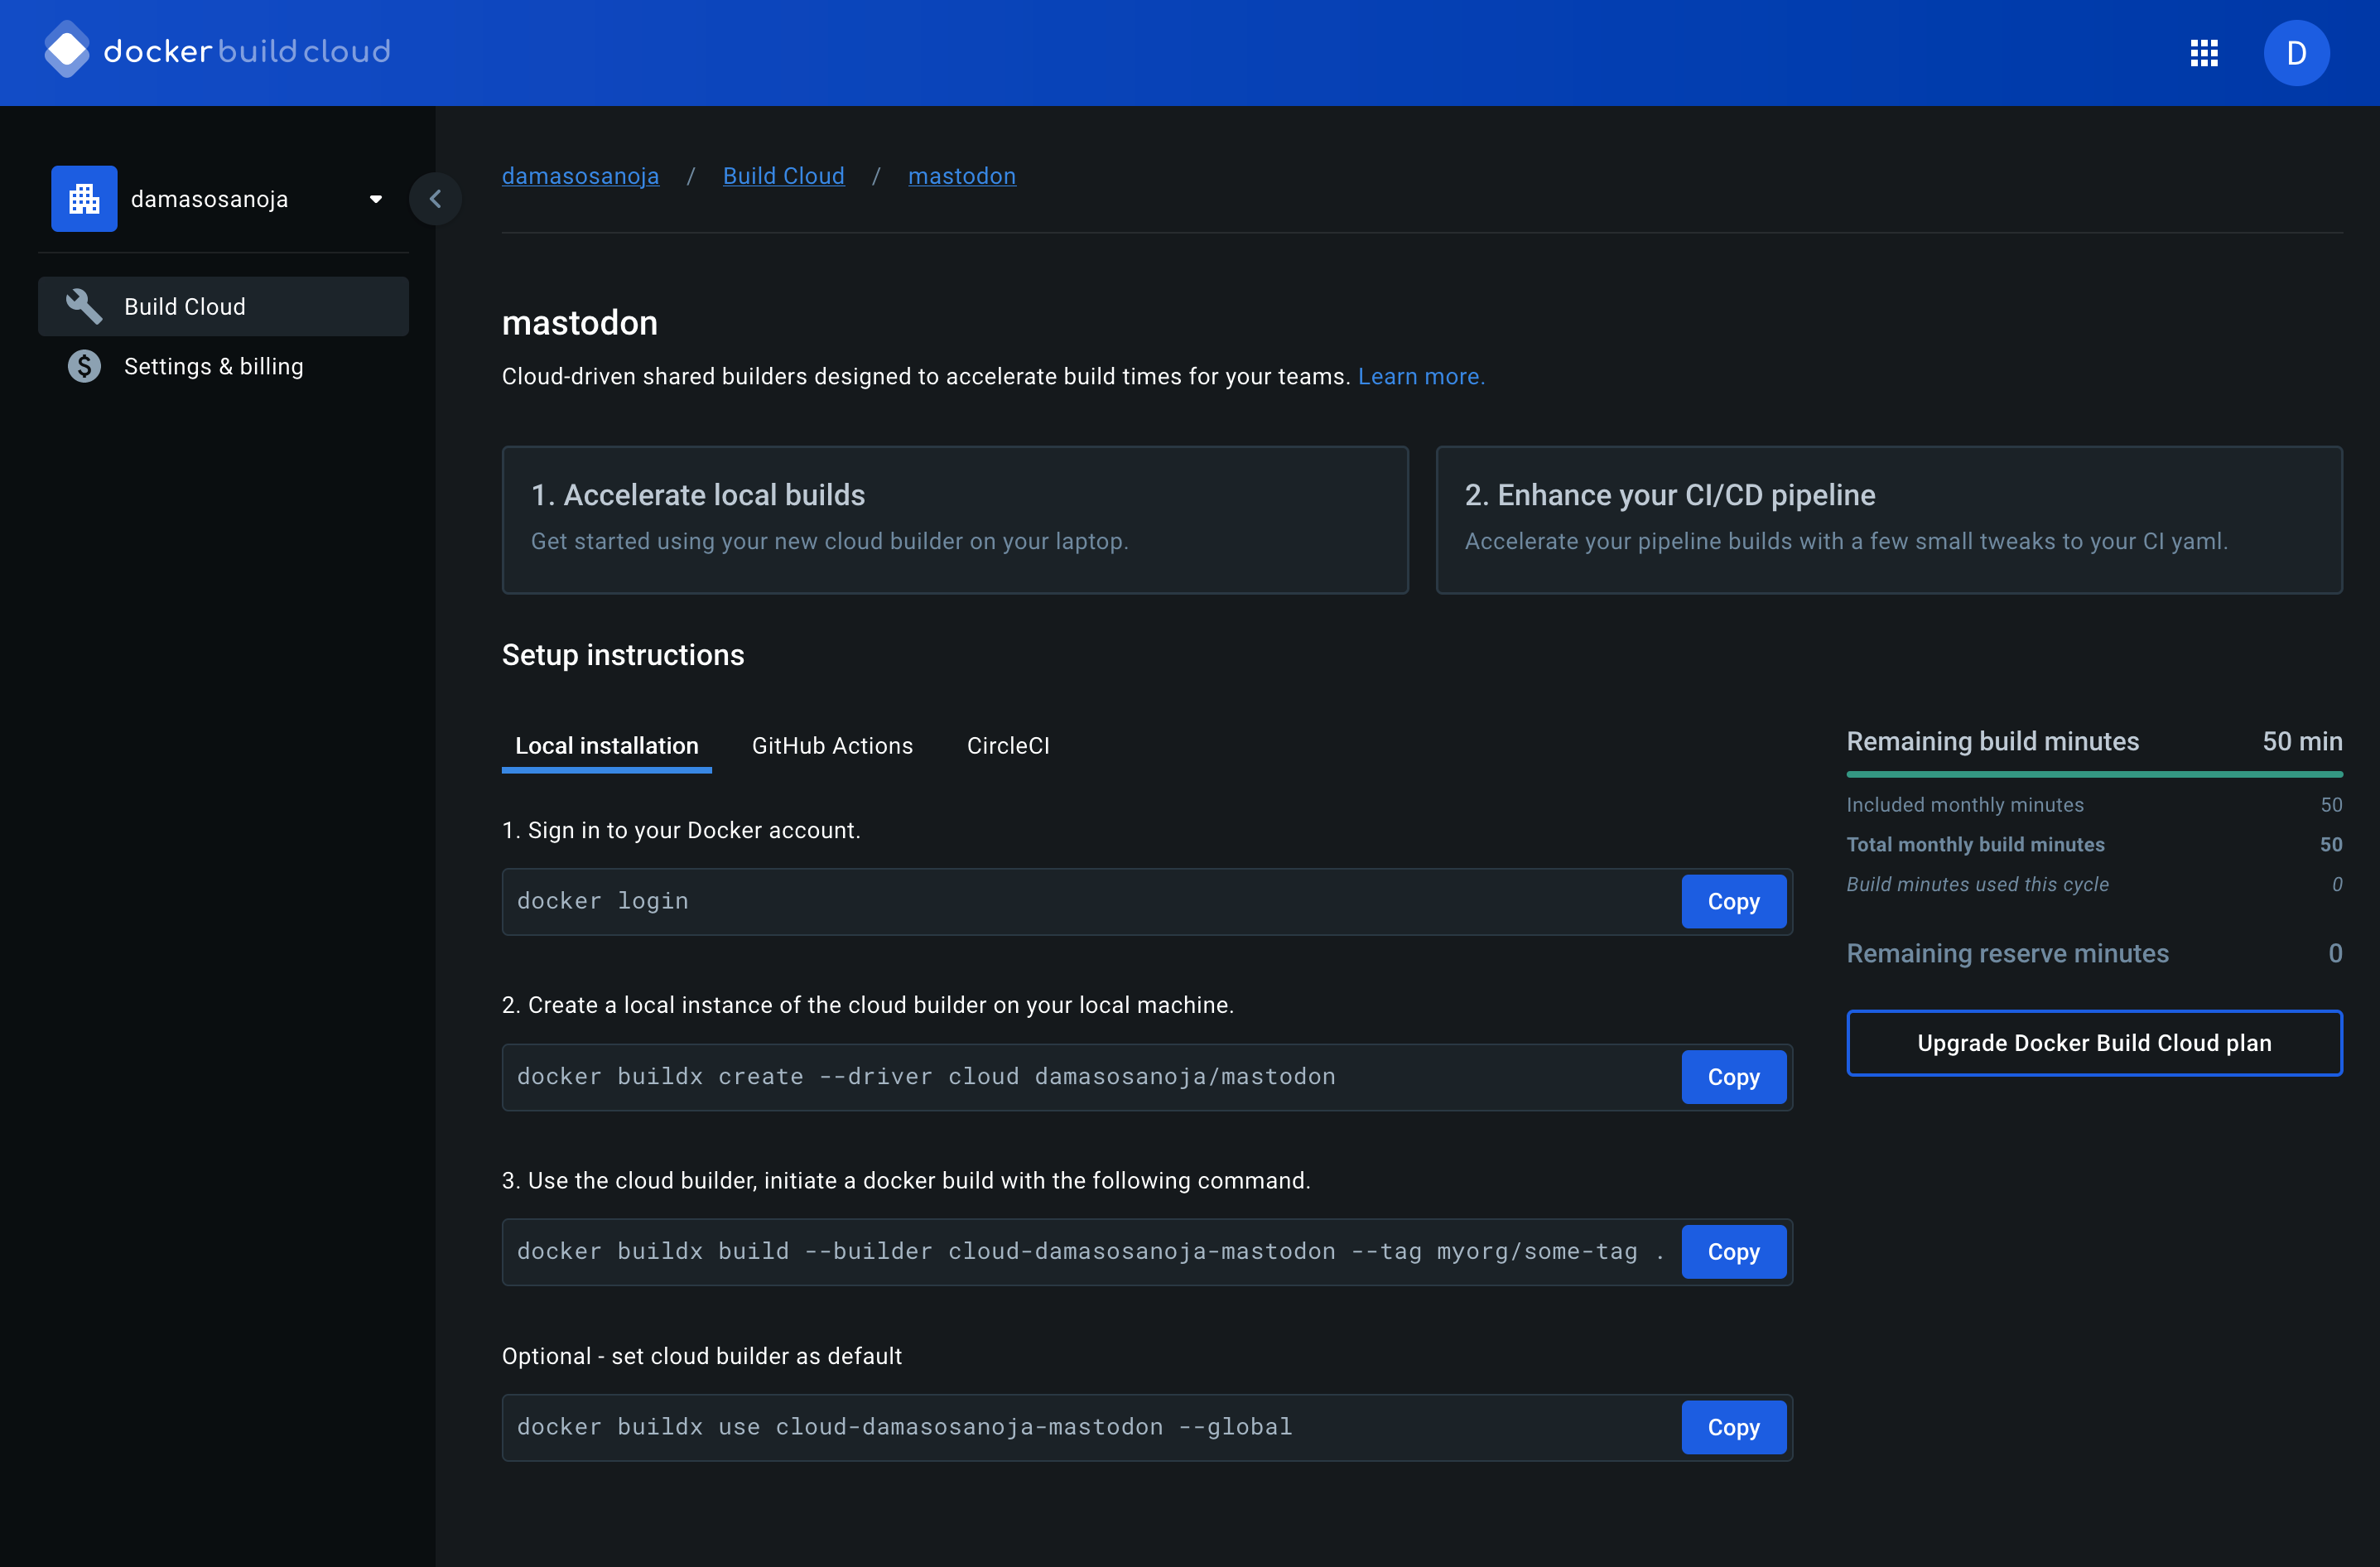Screen dimensions: 2380x1567
Task: Open the Learn more link
Action: pyautogui.click(x=1420, y=377)
